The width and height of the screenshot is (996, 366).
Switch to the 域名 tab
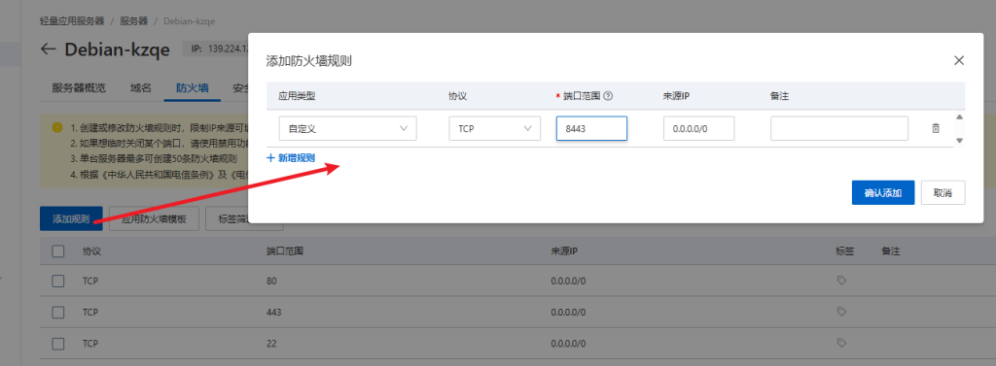tap(140, 87)
